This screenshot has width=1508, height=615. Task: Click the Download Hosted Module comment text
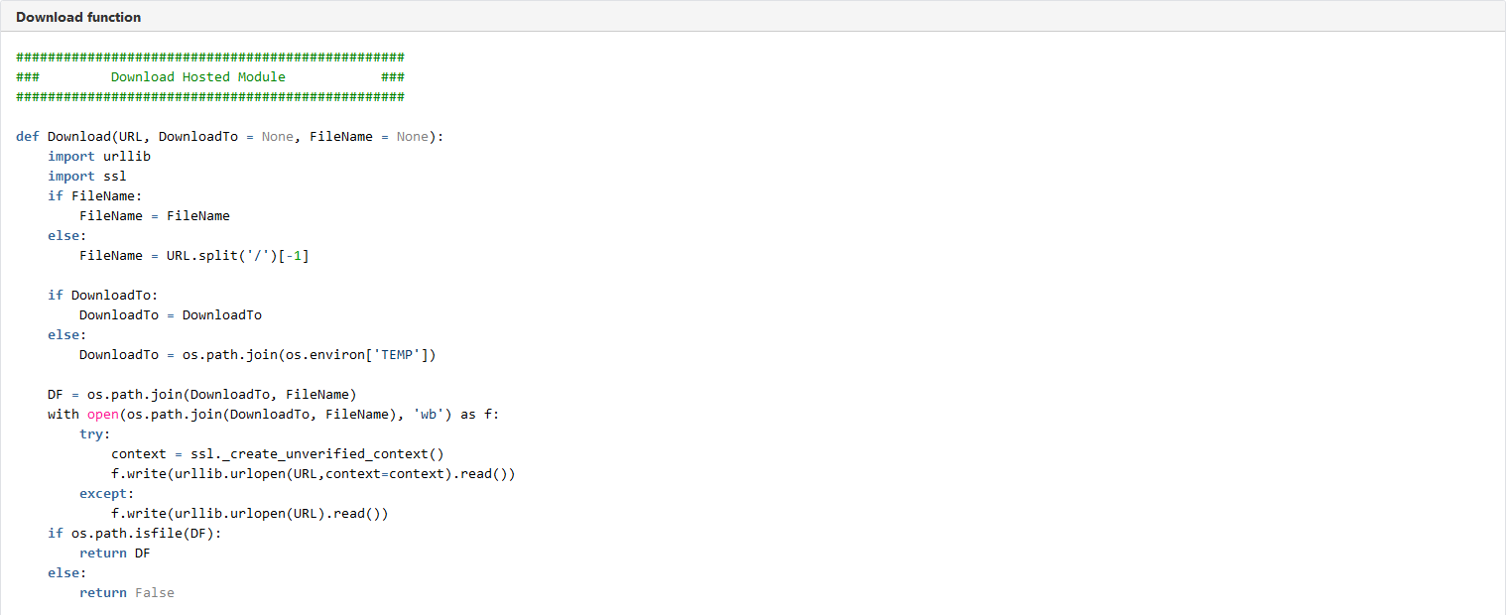point(198,76)
